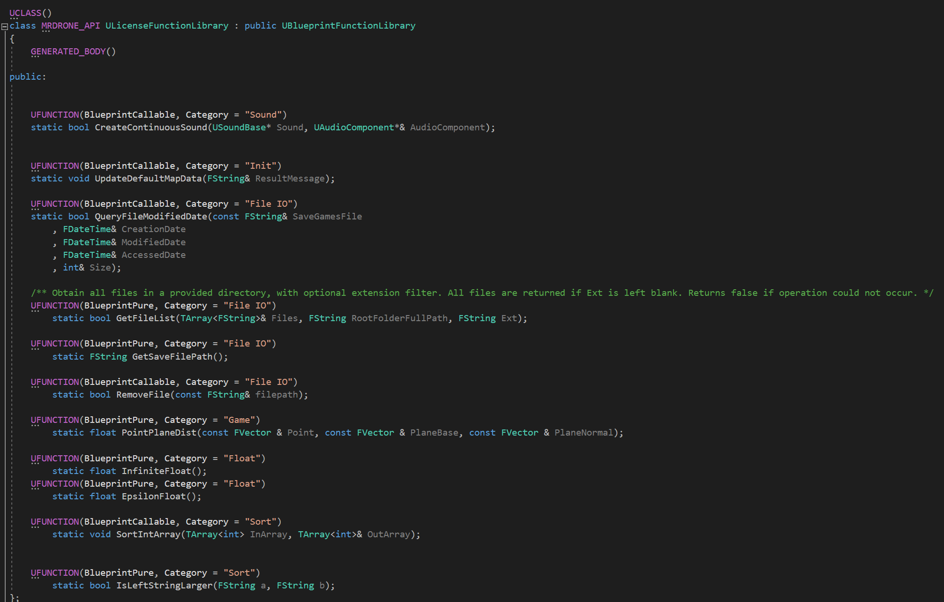Click the PointPlaneDist function name

159,432
